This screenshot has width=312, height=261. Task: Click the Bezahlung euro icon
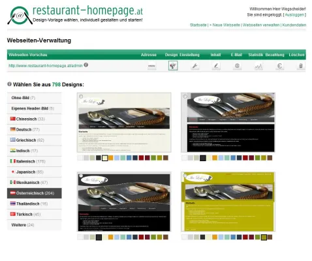pos(279,66)
